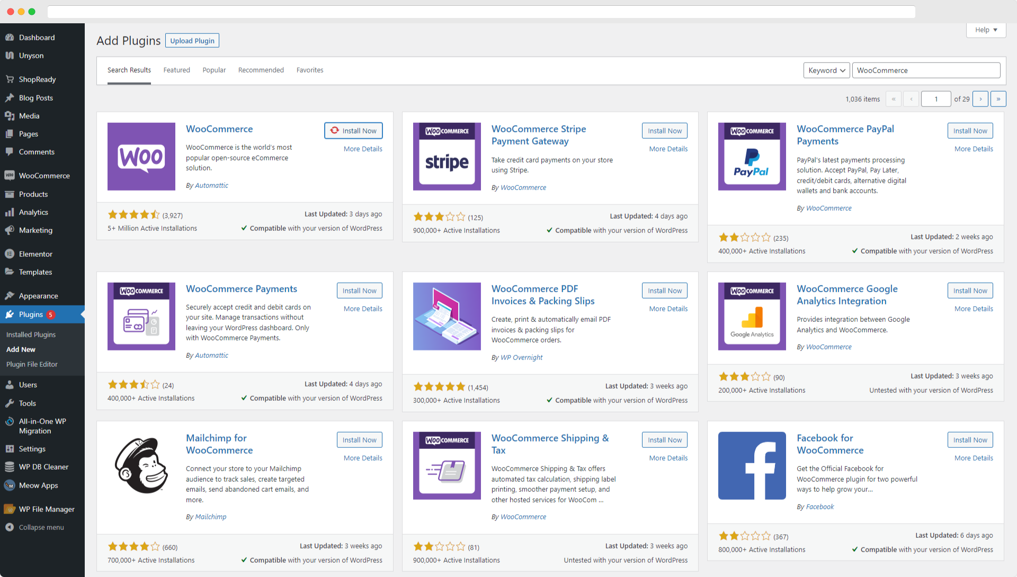1017x577 pixels.
Task: Open Mailchimp author link
Action: [210, 517]
